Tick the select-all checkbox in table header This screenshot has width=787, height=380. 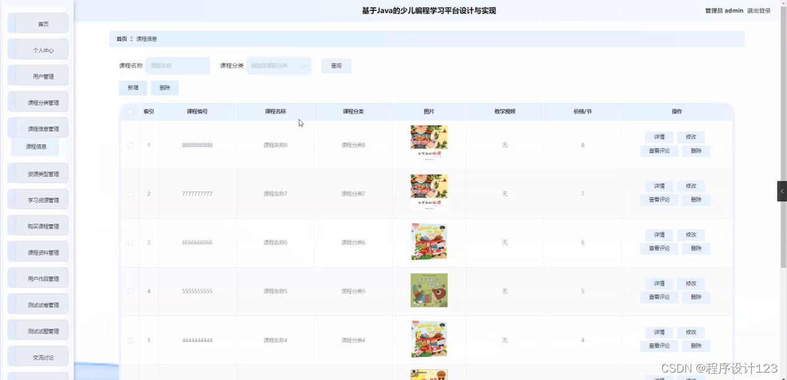[x=130, y=112]
